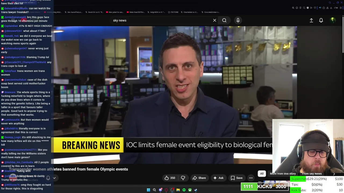Switch to 'hotgirl#24 on X' tab
The image size is (344, 193).
(x=156, y=12)
